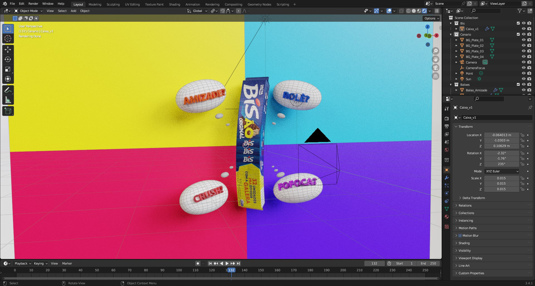Switch to the Shading workspace tab
The width and height of the screenshot is (535, 286).
pos(174,4)
